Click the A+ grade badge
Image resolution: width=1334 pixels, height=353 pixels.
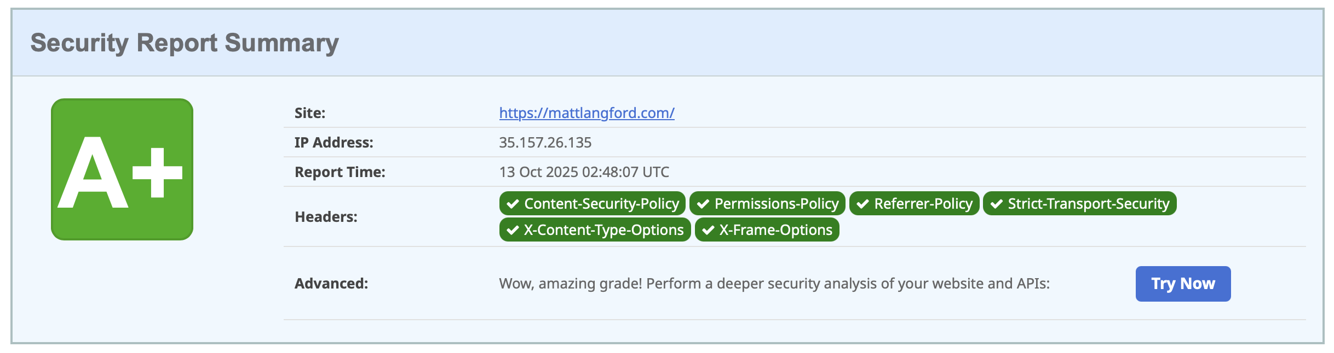tap(122, 169)
